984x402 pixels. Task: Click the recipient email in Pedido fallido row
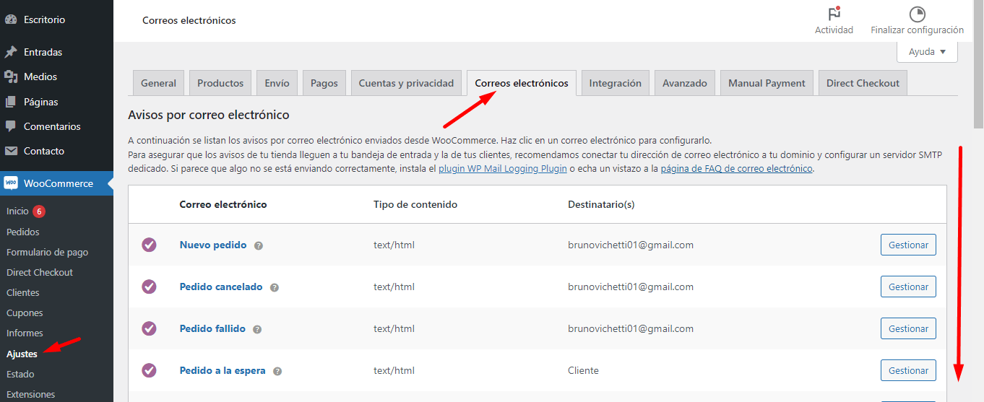[x=631, y=328]
